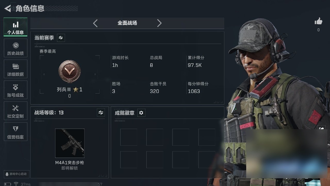Screen dimensions: 330x186
Task: Open the 历史战绩 tab
Action: (15, 48)
